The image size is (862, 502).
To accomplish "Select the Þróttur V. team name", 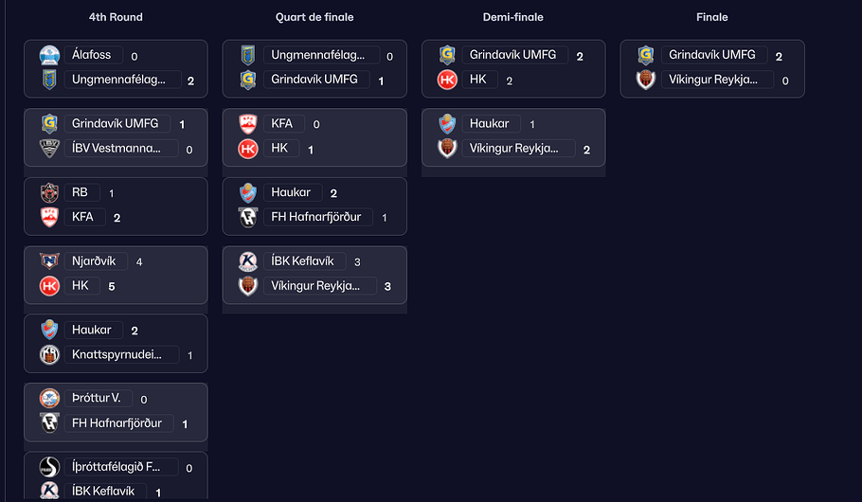I will click(x=96, y=399).
